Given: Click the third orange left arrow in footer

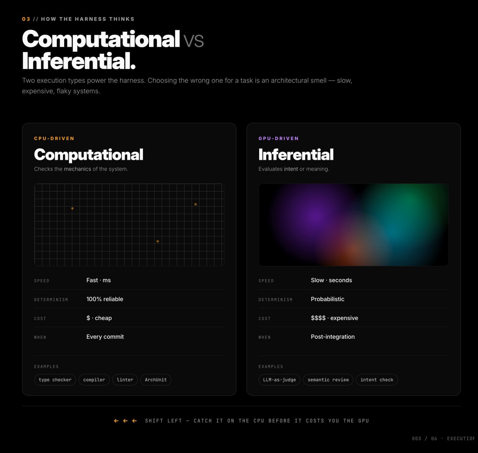Looking at the screenshot, I should point(134,421).
